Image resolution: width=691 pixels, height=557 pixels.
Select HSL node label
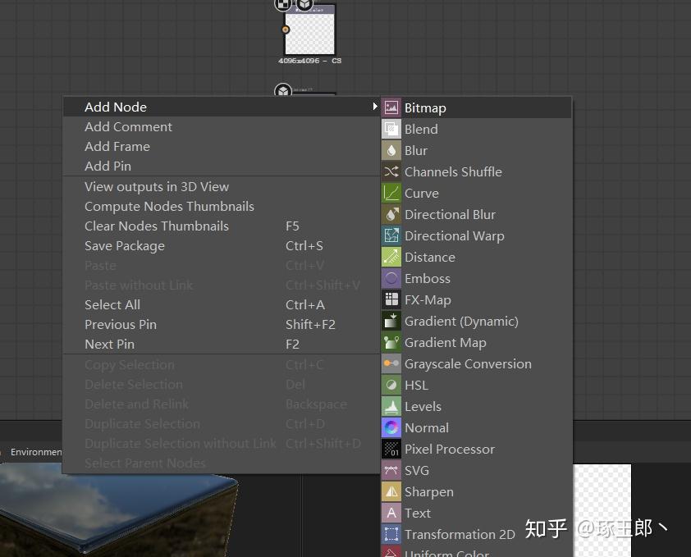[416, 385]
